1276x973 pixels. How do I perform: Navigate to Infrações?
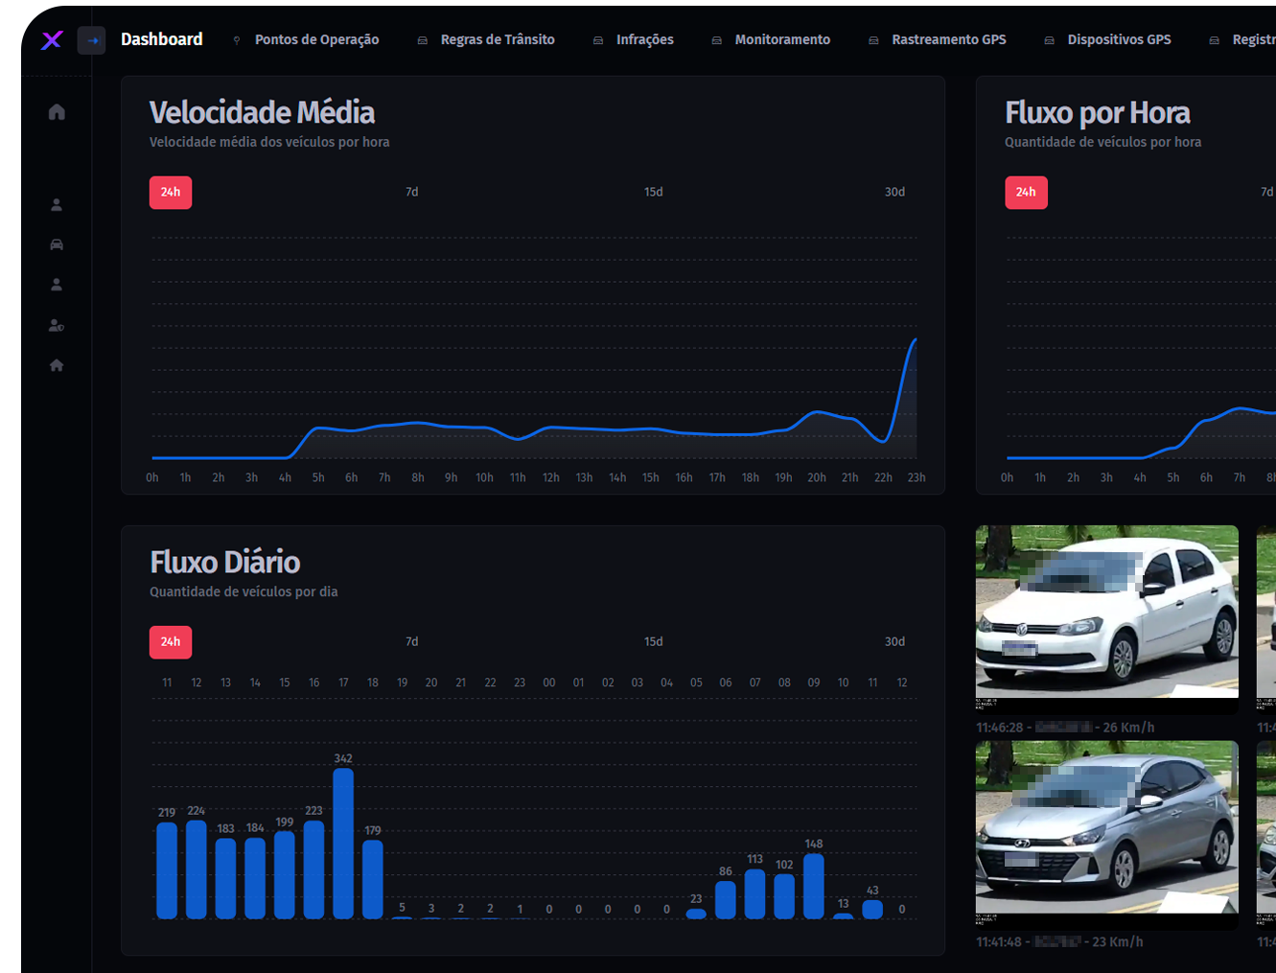point(644,40)
